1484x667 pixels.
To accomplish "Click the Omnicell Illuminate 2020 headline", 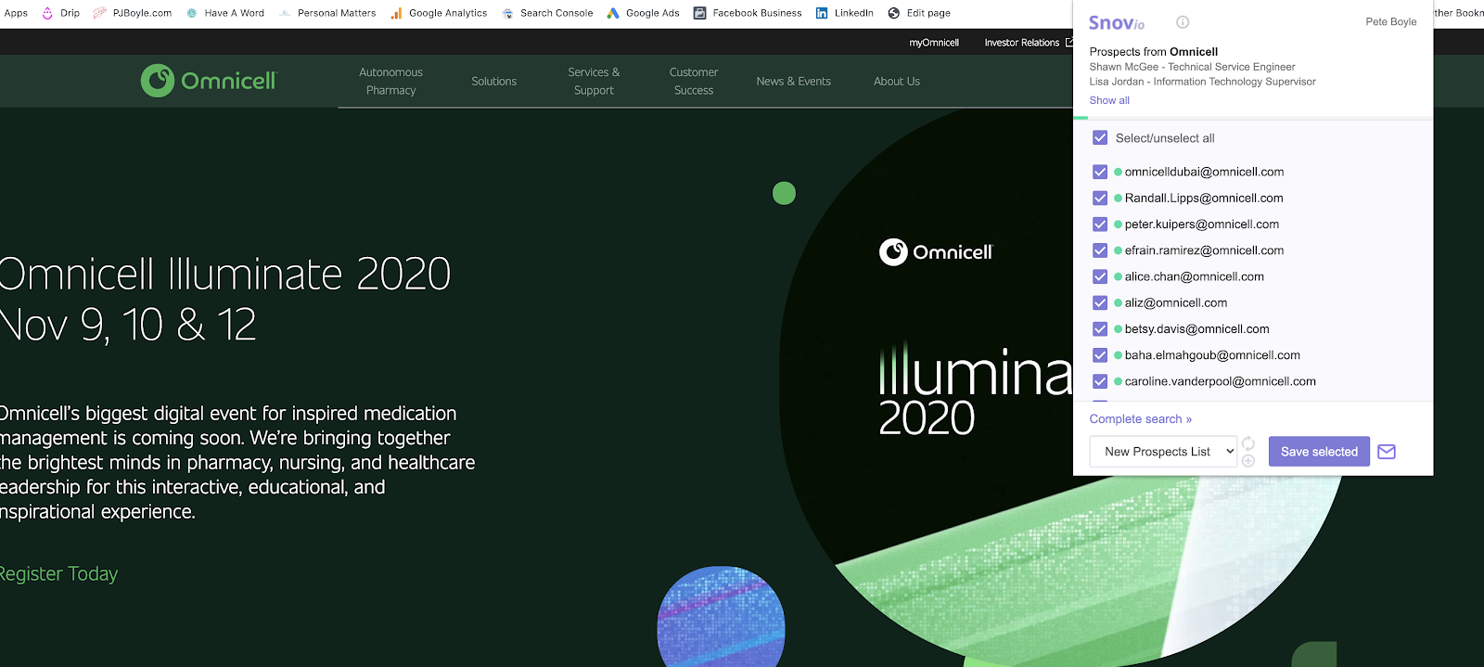I will coord(224,274).
